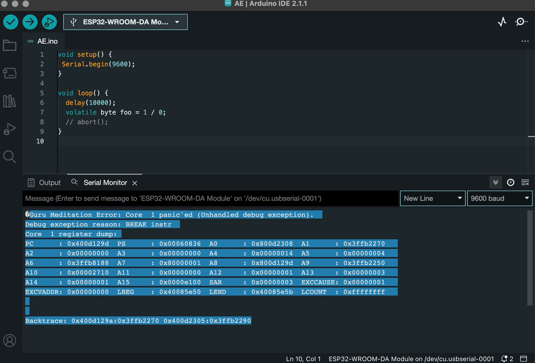Click the Serial.begin(9600) code line

click(98, 64)
